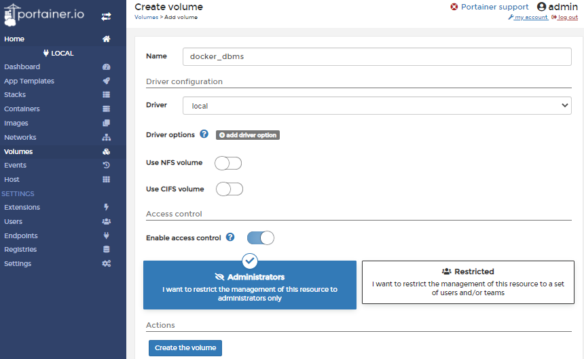584x359 pixels.
Task: Toggle the sidebar collapse arrows icon
Action: [x=106, y=16]
